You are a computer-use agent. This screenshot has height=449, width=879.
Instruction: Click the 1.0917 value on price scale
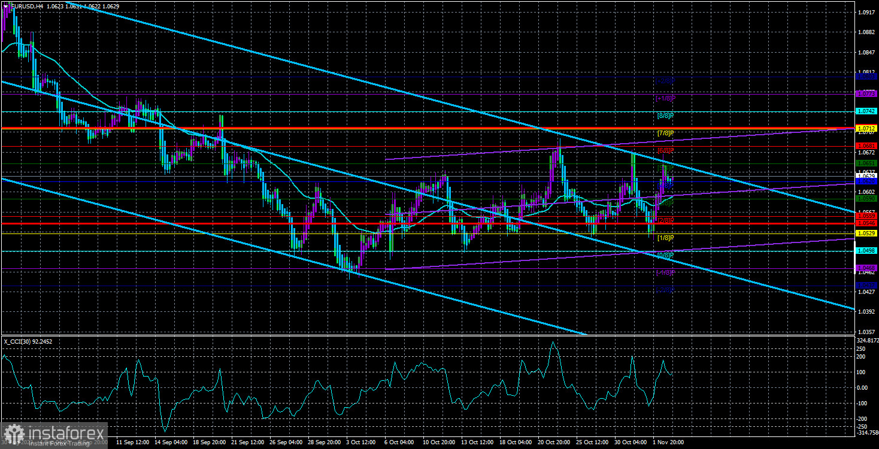(x=866, y=12)
